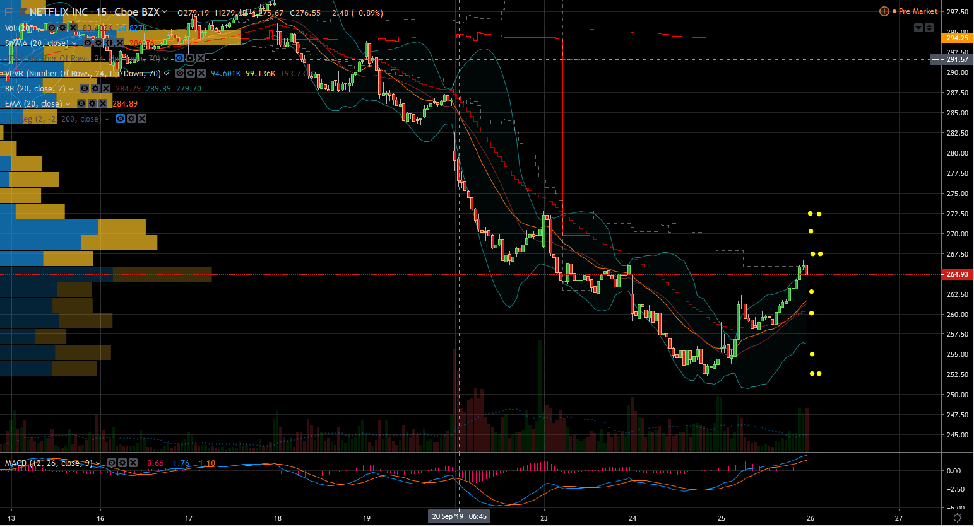Click the orange 294.25 price line label
The height and width of the screenshot is (527, 974).
click(957, 38)
